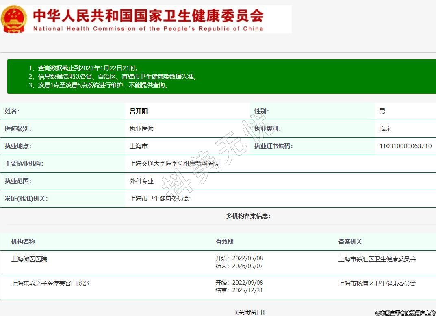436x316 pixels.
Task: Click the 多机构备案信息 section heading
Action: [248, 216]
